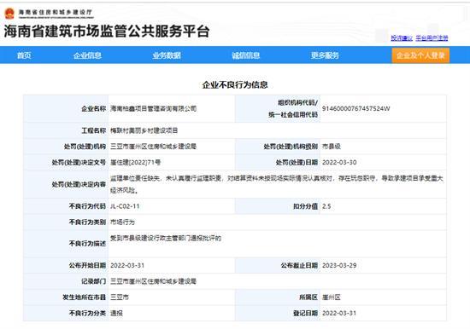The width and height of the screenshot is (470, 329).
Task: Open the 平台用户注册 link
Action: pos(432,38)
